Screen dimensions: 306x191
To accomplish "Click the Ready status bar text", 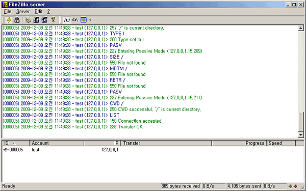I will [x=9, y=186].
